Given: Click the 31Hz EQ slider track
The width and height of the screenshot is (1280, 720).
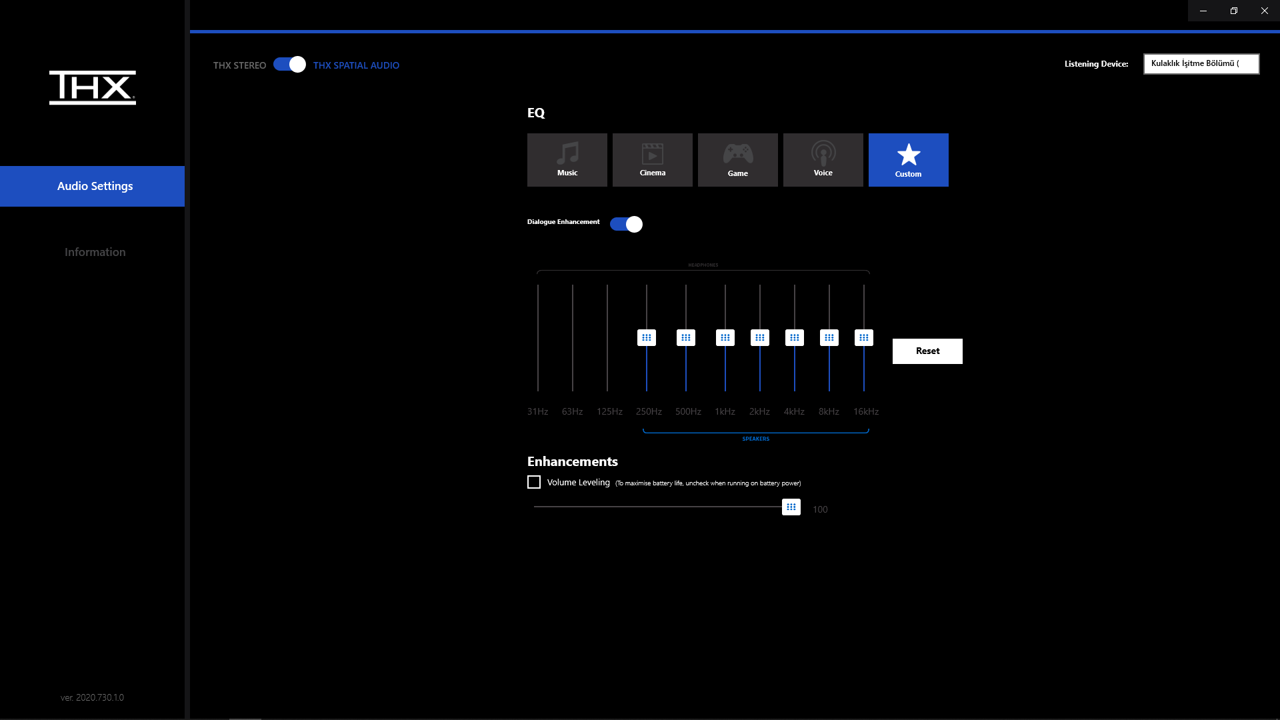Looking at the screenshot, I should pyautogui.click(x=538, y=337).
